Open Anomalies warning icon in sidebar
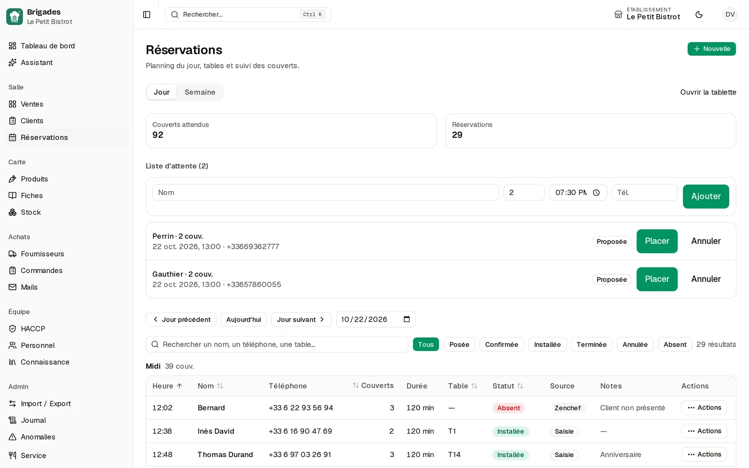 point(12,437)
